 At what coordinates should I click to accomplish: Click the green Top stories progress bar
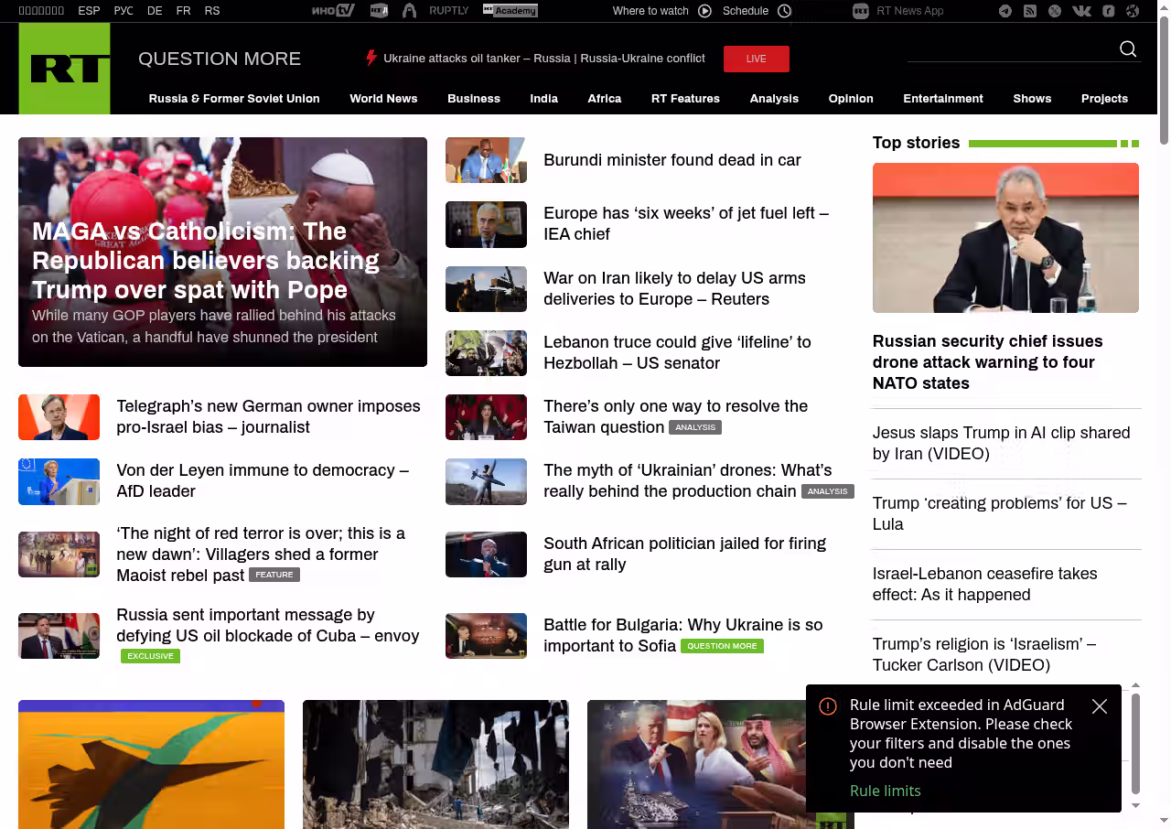(1043, 144)
